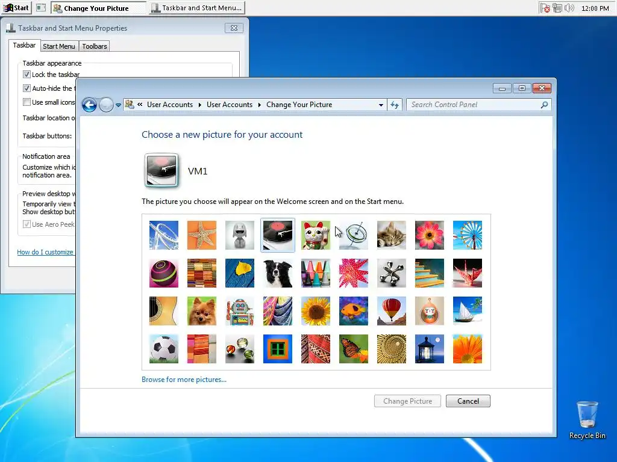Pick the orange gerbera daisy picture
The image size is (617, 462).
pyautogui.click(x=468, y=349)
